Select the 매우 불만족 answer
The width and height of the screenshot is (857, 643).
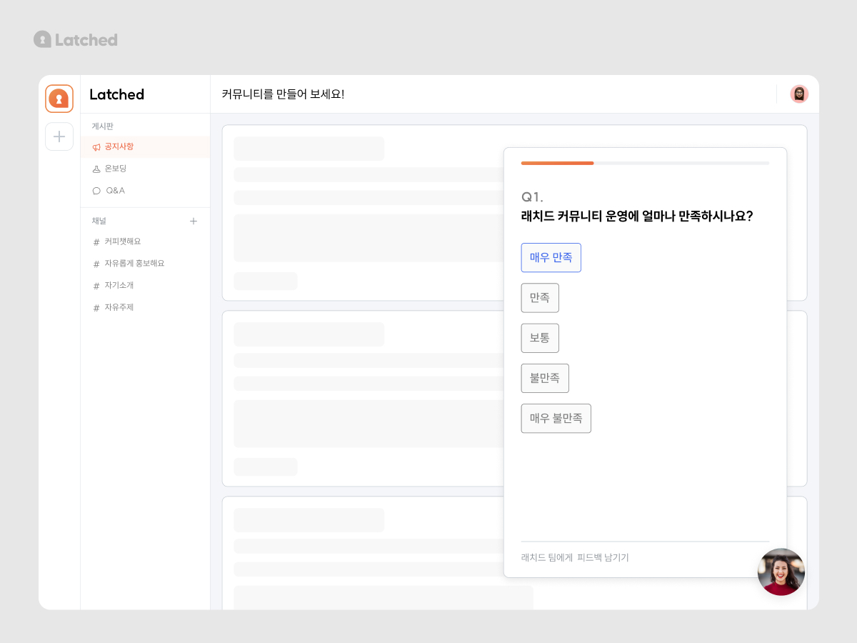click(x=556, y=418)
